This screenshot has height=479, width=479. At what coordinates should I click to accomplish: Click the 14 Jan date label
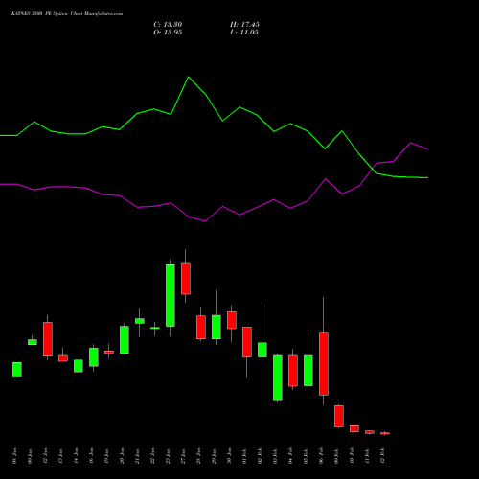[77, 456]
